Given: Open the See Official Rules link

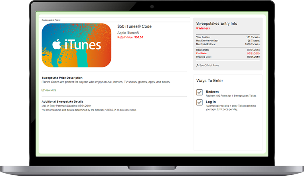Looking at the screenshot, I should [x=209, y=65].
